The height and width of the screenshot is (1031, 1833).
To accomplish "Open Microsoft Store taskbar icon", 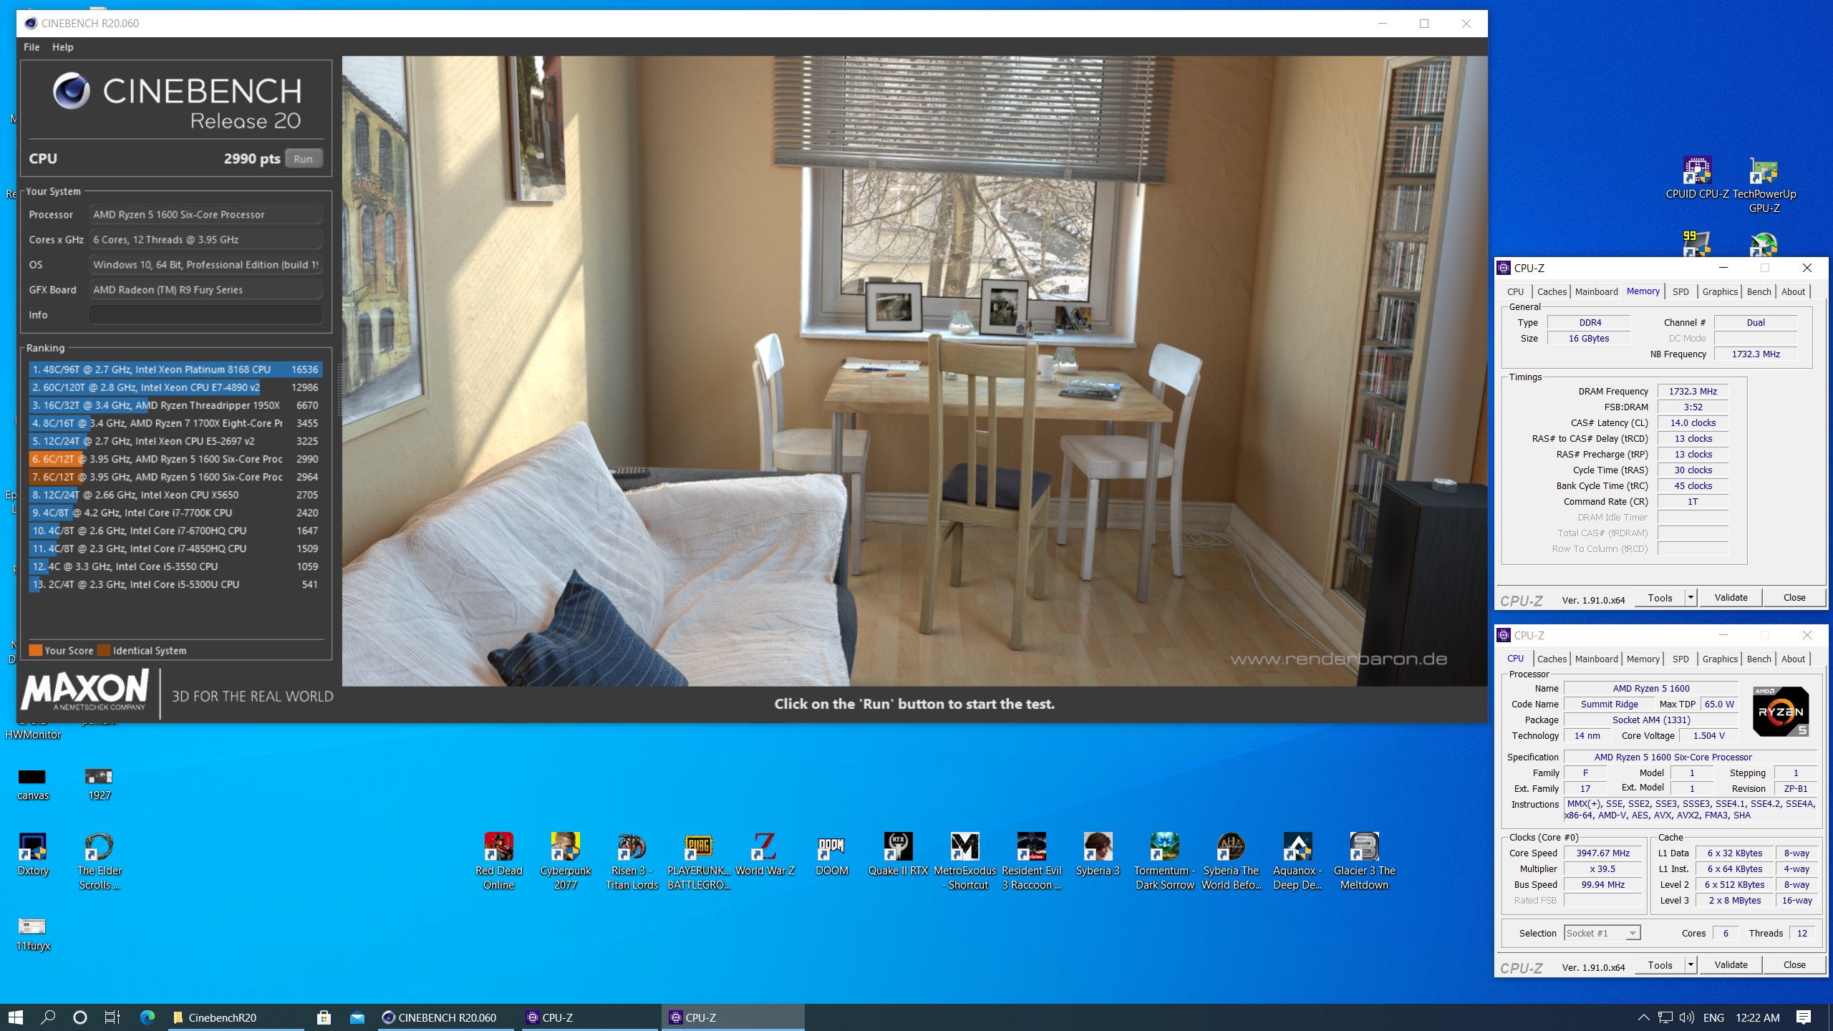I will [324, 1017].
